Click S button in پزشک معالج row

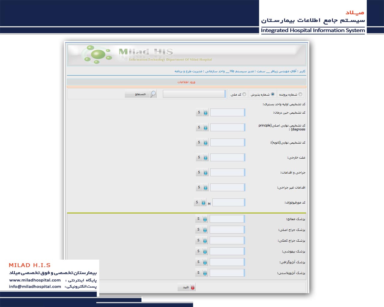click(199, 219)
